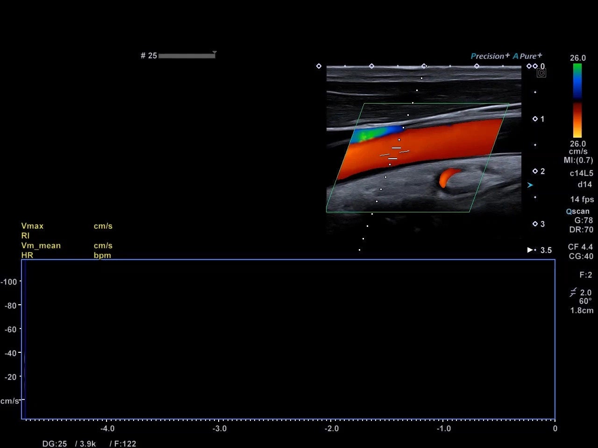Screen dimensions: 598x448
Task: Select the depth marker diamond at 1
Action: [535, 119]
